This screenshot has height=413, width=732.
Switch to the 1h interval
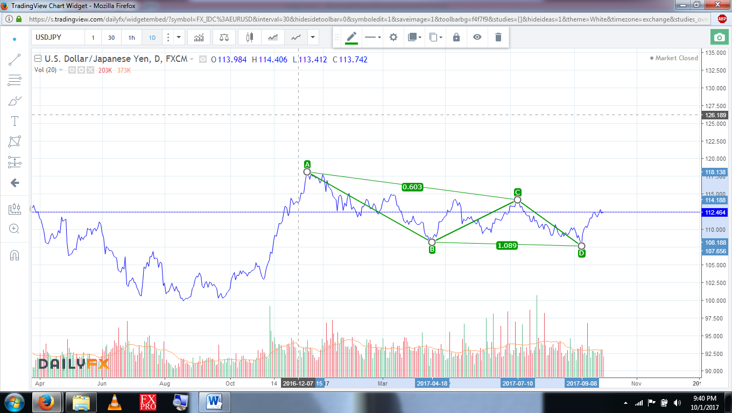131,38
